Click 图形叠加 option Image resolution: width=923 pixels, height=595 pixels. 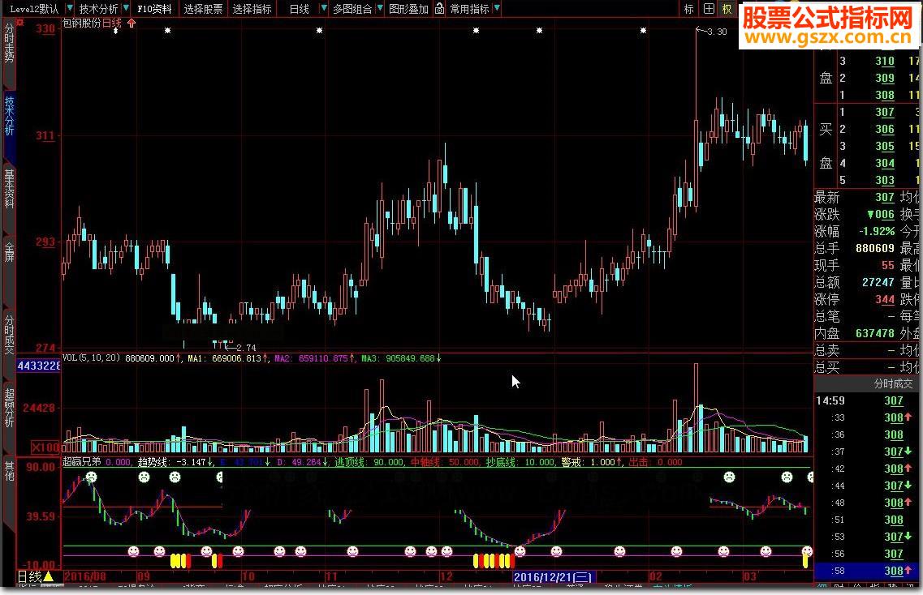[x=408, y=9]
